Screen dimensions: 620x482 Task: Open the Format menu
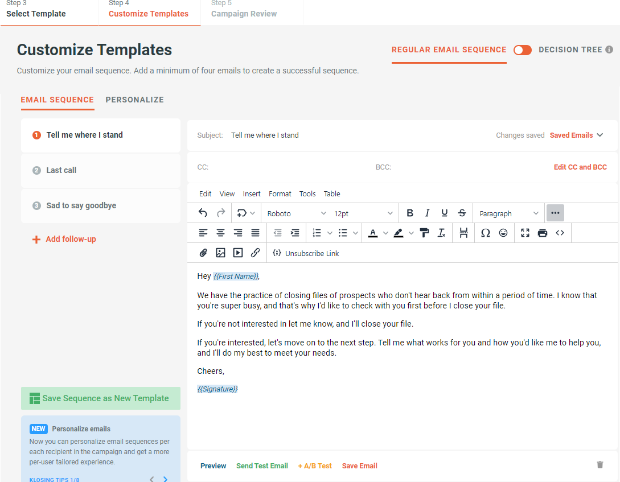point(280,194)
